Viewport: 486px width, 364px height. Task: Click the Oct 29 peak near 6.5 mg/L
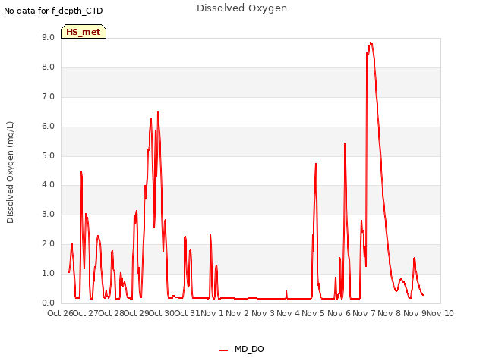(x=158, y=112)
